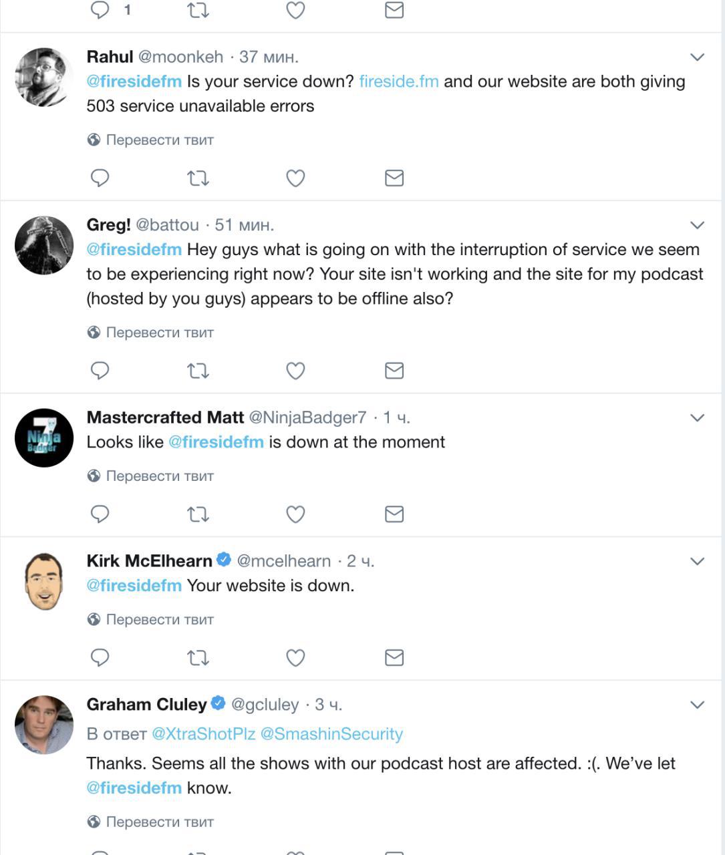The width and height of the screenshot is (725, 855).
Task: Open options chevron on Rahul's tweet
Action: tap(697, 57)
